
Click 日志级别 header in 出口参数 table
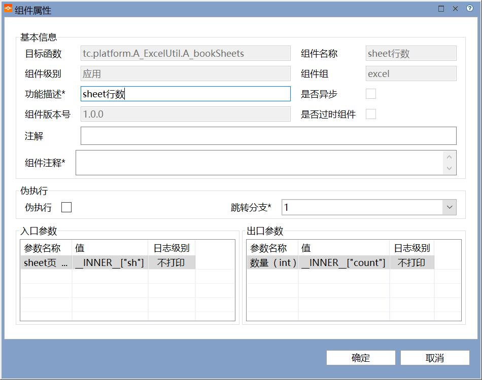412,248
